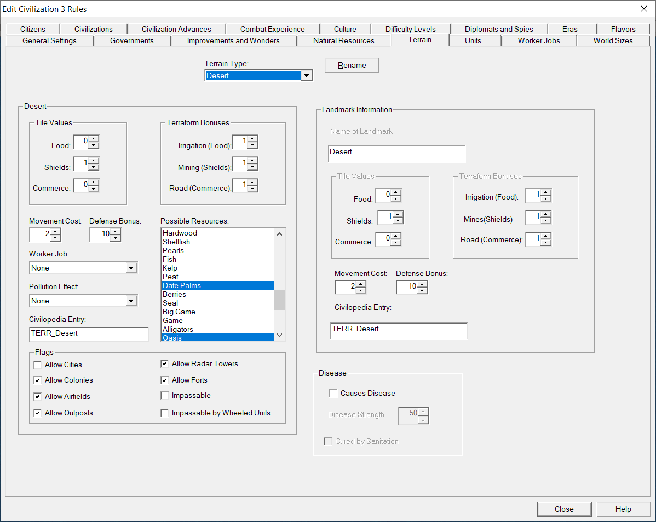Screen dimensions: 656x522
Task: Open the Terrain Type dropdown
Action: [x=306, y=75]
